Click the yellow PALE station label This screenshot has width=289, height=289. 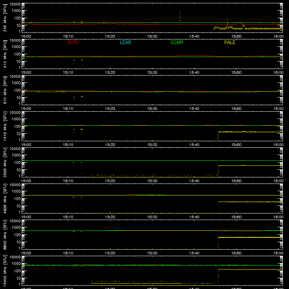[x=230, y=42]
